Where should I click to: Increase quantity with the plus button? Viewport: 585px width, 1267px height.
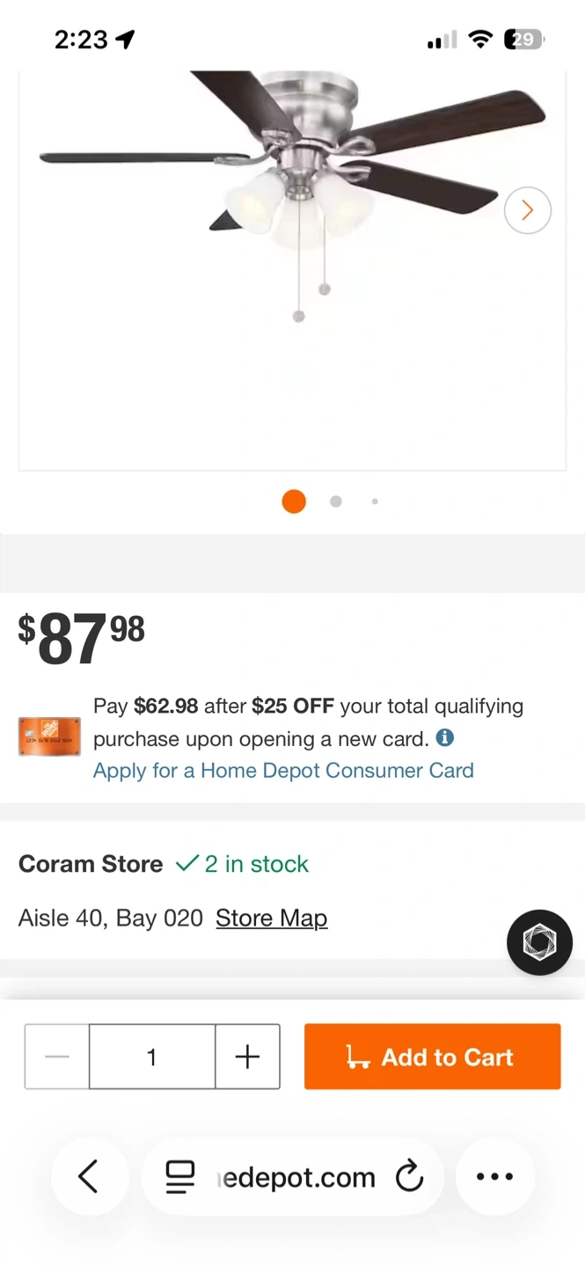coord(247,1057)
